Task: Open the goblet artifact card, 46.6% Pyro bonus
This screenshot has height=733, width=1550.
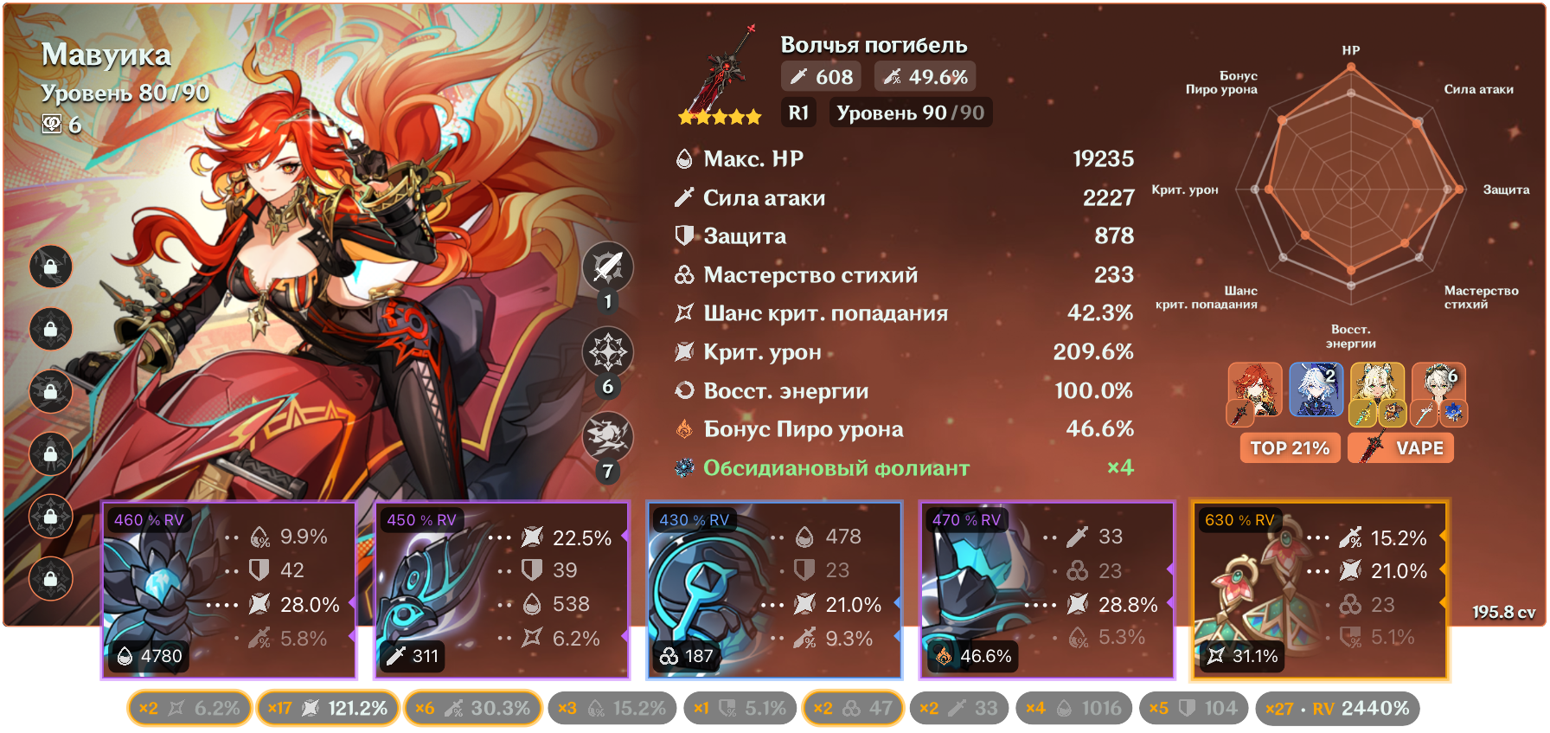Action: [1047, 590]
